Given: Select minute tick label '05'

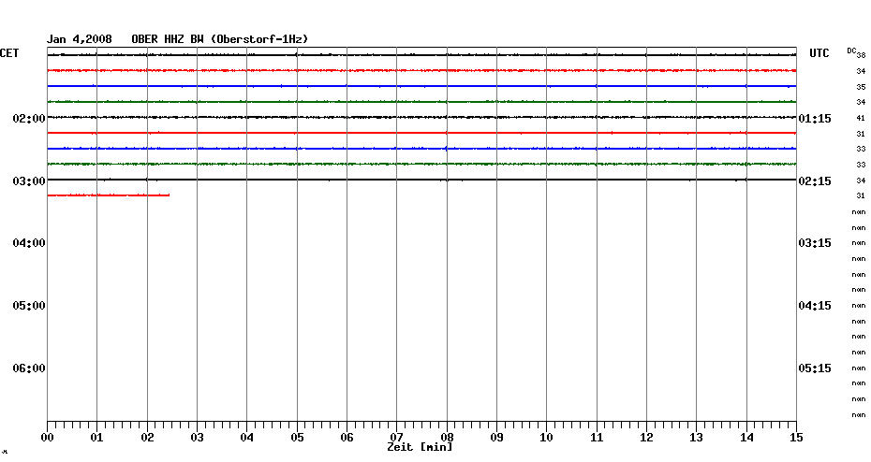Looking at the screenshot, I should click(297, 437).
